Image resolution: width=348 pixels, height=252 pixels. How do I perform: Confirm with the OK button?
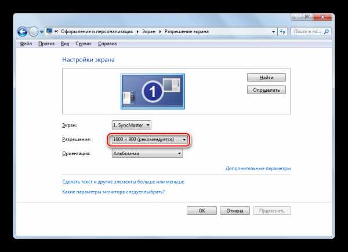click(x=202, y=211)
